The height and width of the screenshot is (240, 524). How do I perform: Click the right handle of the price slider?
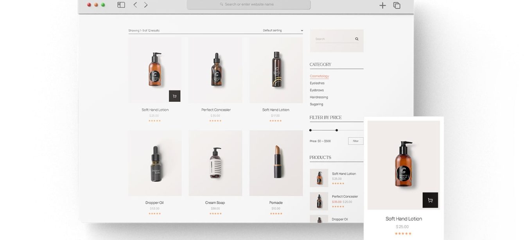tap(336, 130)
